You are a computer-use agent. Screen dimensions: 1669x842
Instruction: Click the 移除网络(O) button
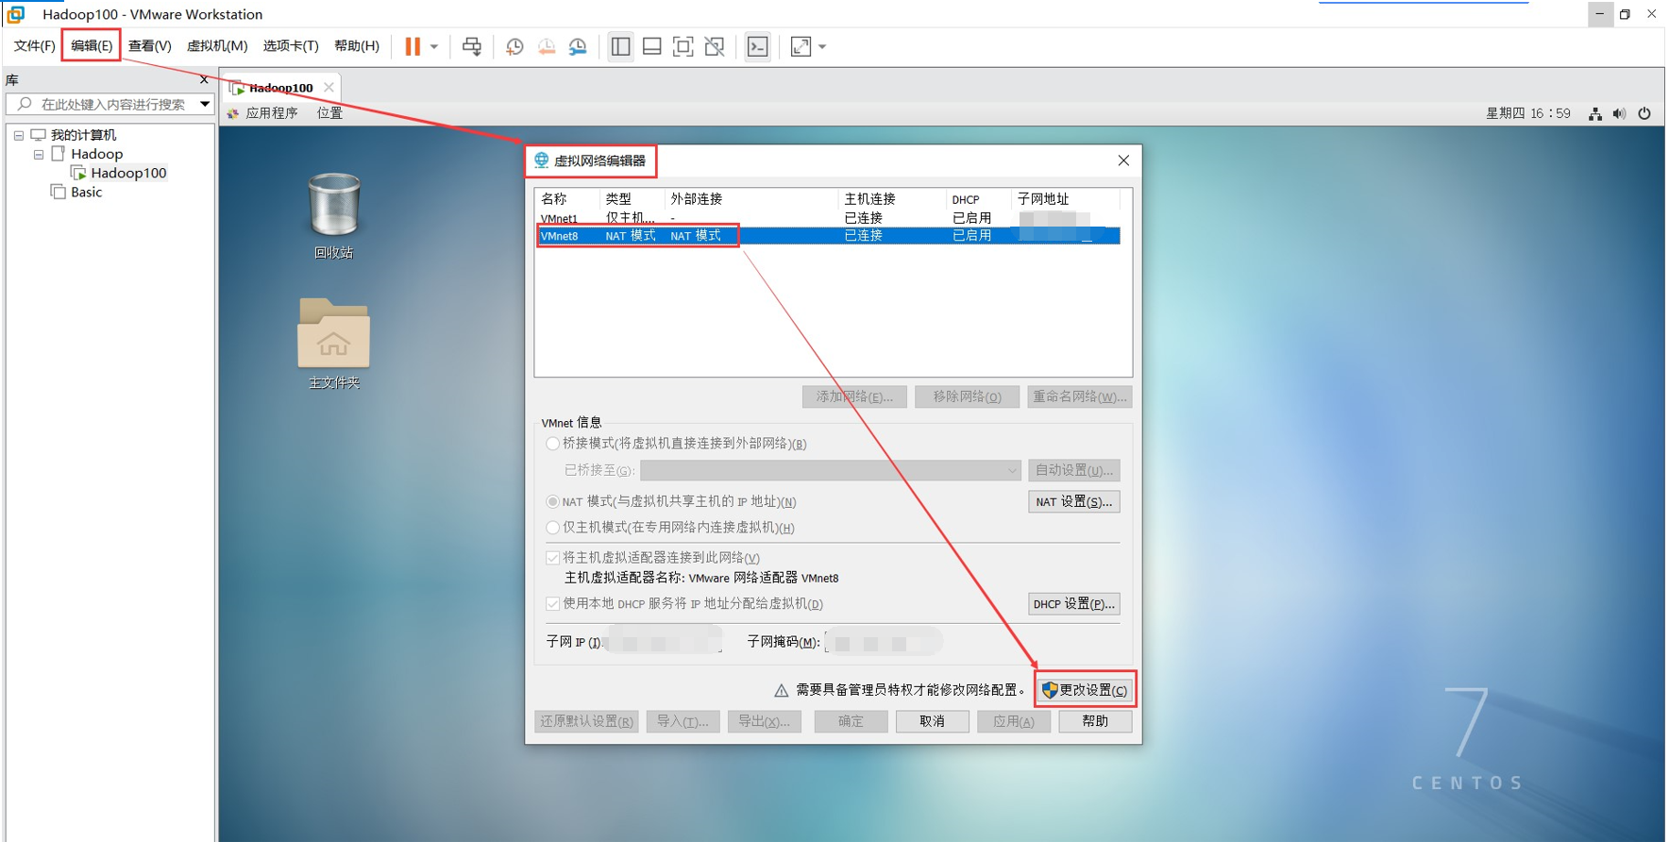[967, 396]
